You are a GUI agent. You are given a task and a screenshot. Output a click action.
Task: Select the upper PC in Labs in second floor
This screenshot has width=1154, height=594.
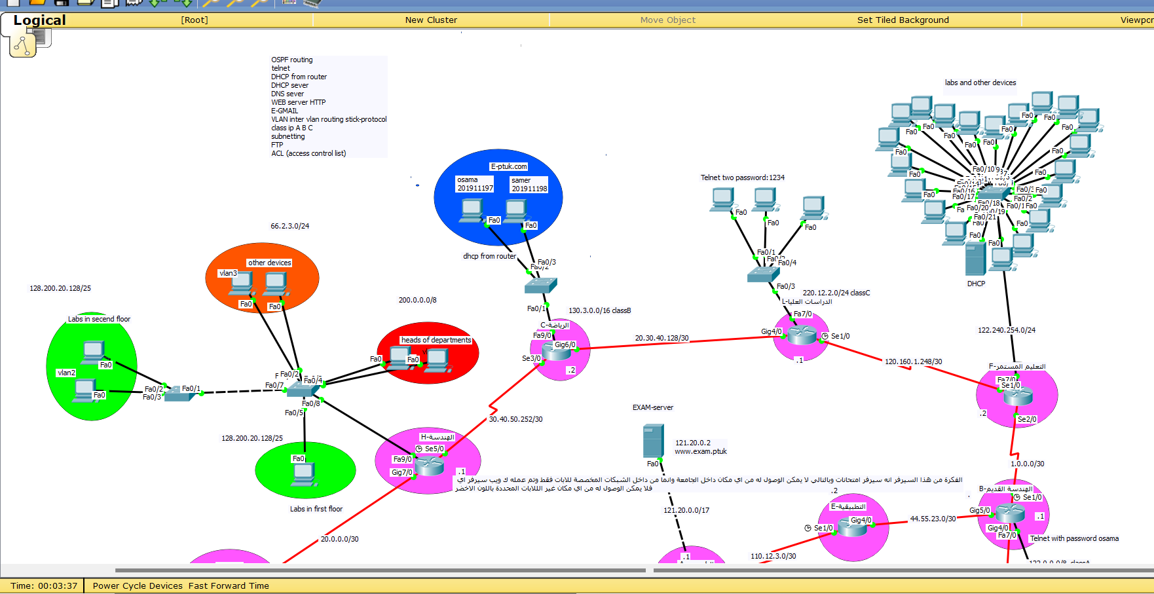pos(92,352)
